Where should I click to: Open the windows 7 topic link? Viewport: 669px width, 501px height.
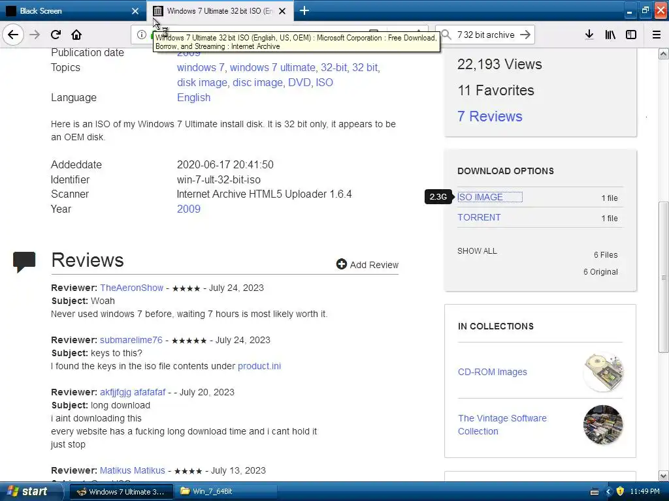[x=201, y=67]
